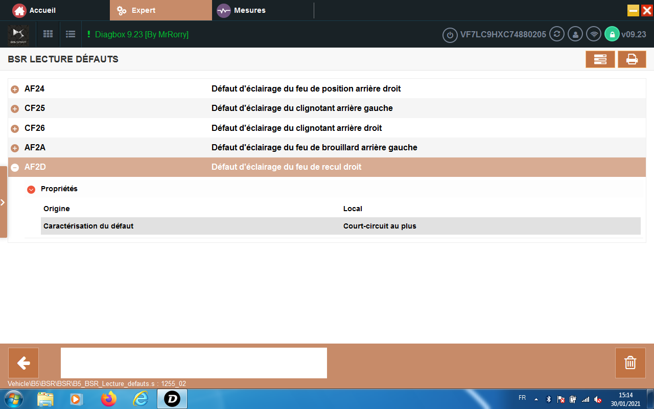Click the muted volume tray icon
This screenshot has height=409, width=654.
598,399
